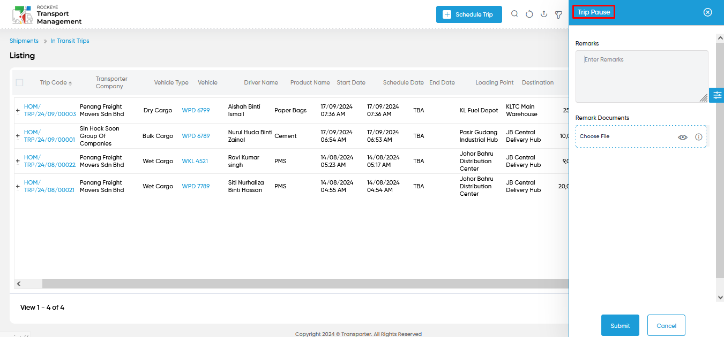Open trip code HOM/TRP/24/09/00001 link
724x337 pixels.
tap(50, 136)
